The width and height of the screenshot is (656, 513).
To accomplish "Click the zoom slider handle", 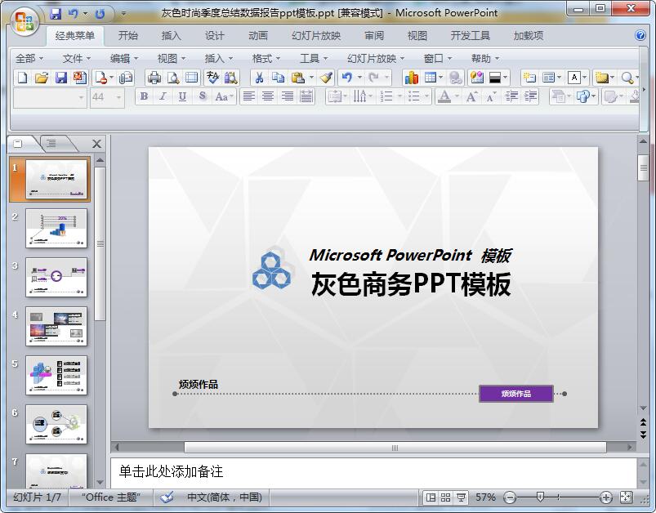I will coord(540,497).
